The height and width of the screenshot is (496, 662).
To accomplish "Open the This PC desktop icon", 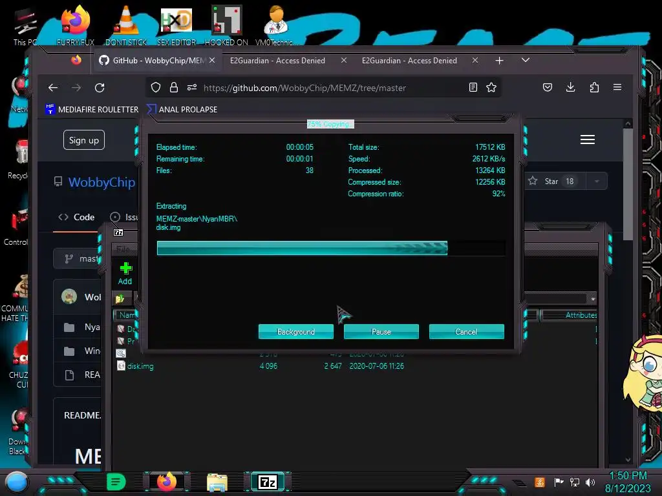I will 25,27.
